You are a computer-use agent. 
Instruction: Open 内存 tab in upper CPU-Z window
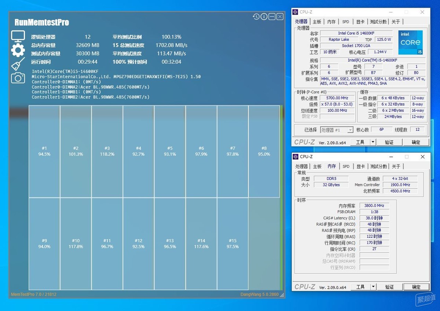[x=331, y=22]
